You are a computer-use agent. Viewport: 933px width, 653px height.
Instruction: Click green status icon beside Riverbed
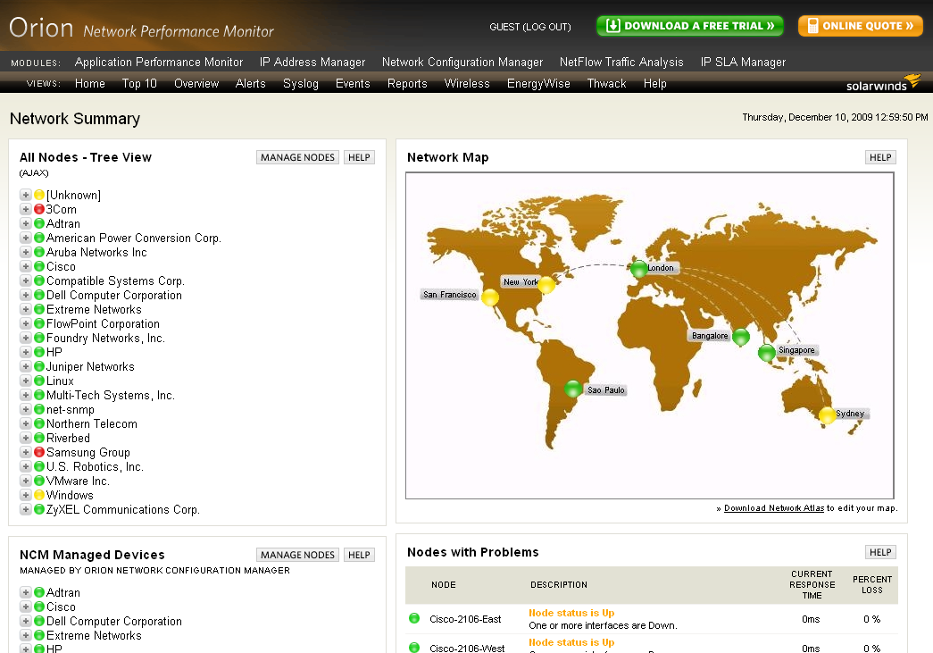pos(39,438)
